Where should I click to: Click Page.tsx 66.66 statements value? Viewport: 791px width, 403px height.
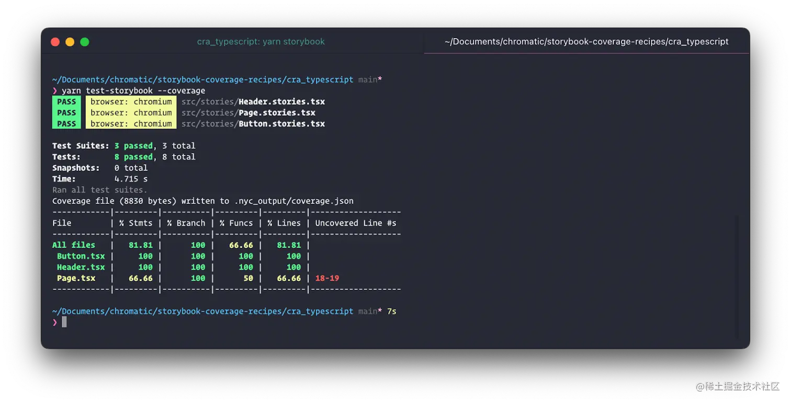(x=141, y=278)
